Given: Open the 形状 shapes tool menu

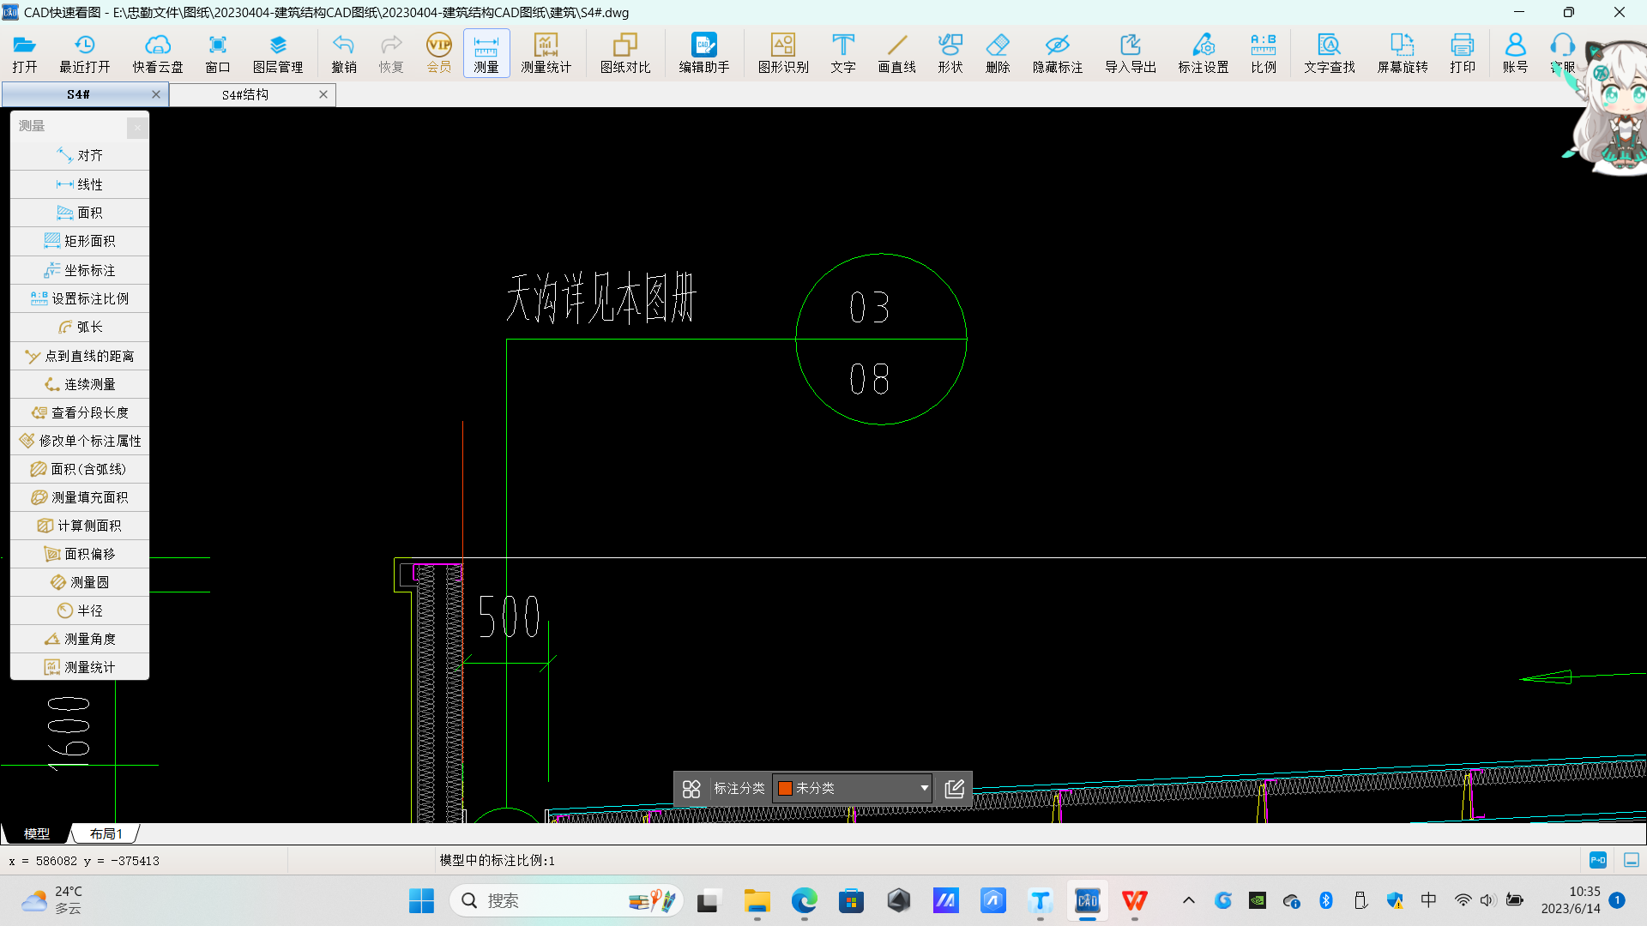Looking at the screenshot, I should [950, 53].
